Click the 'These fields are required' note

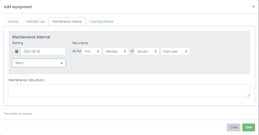click(x=18, y=114)
